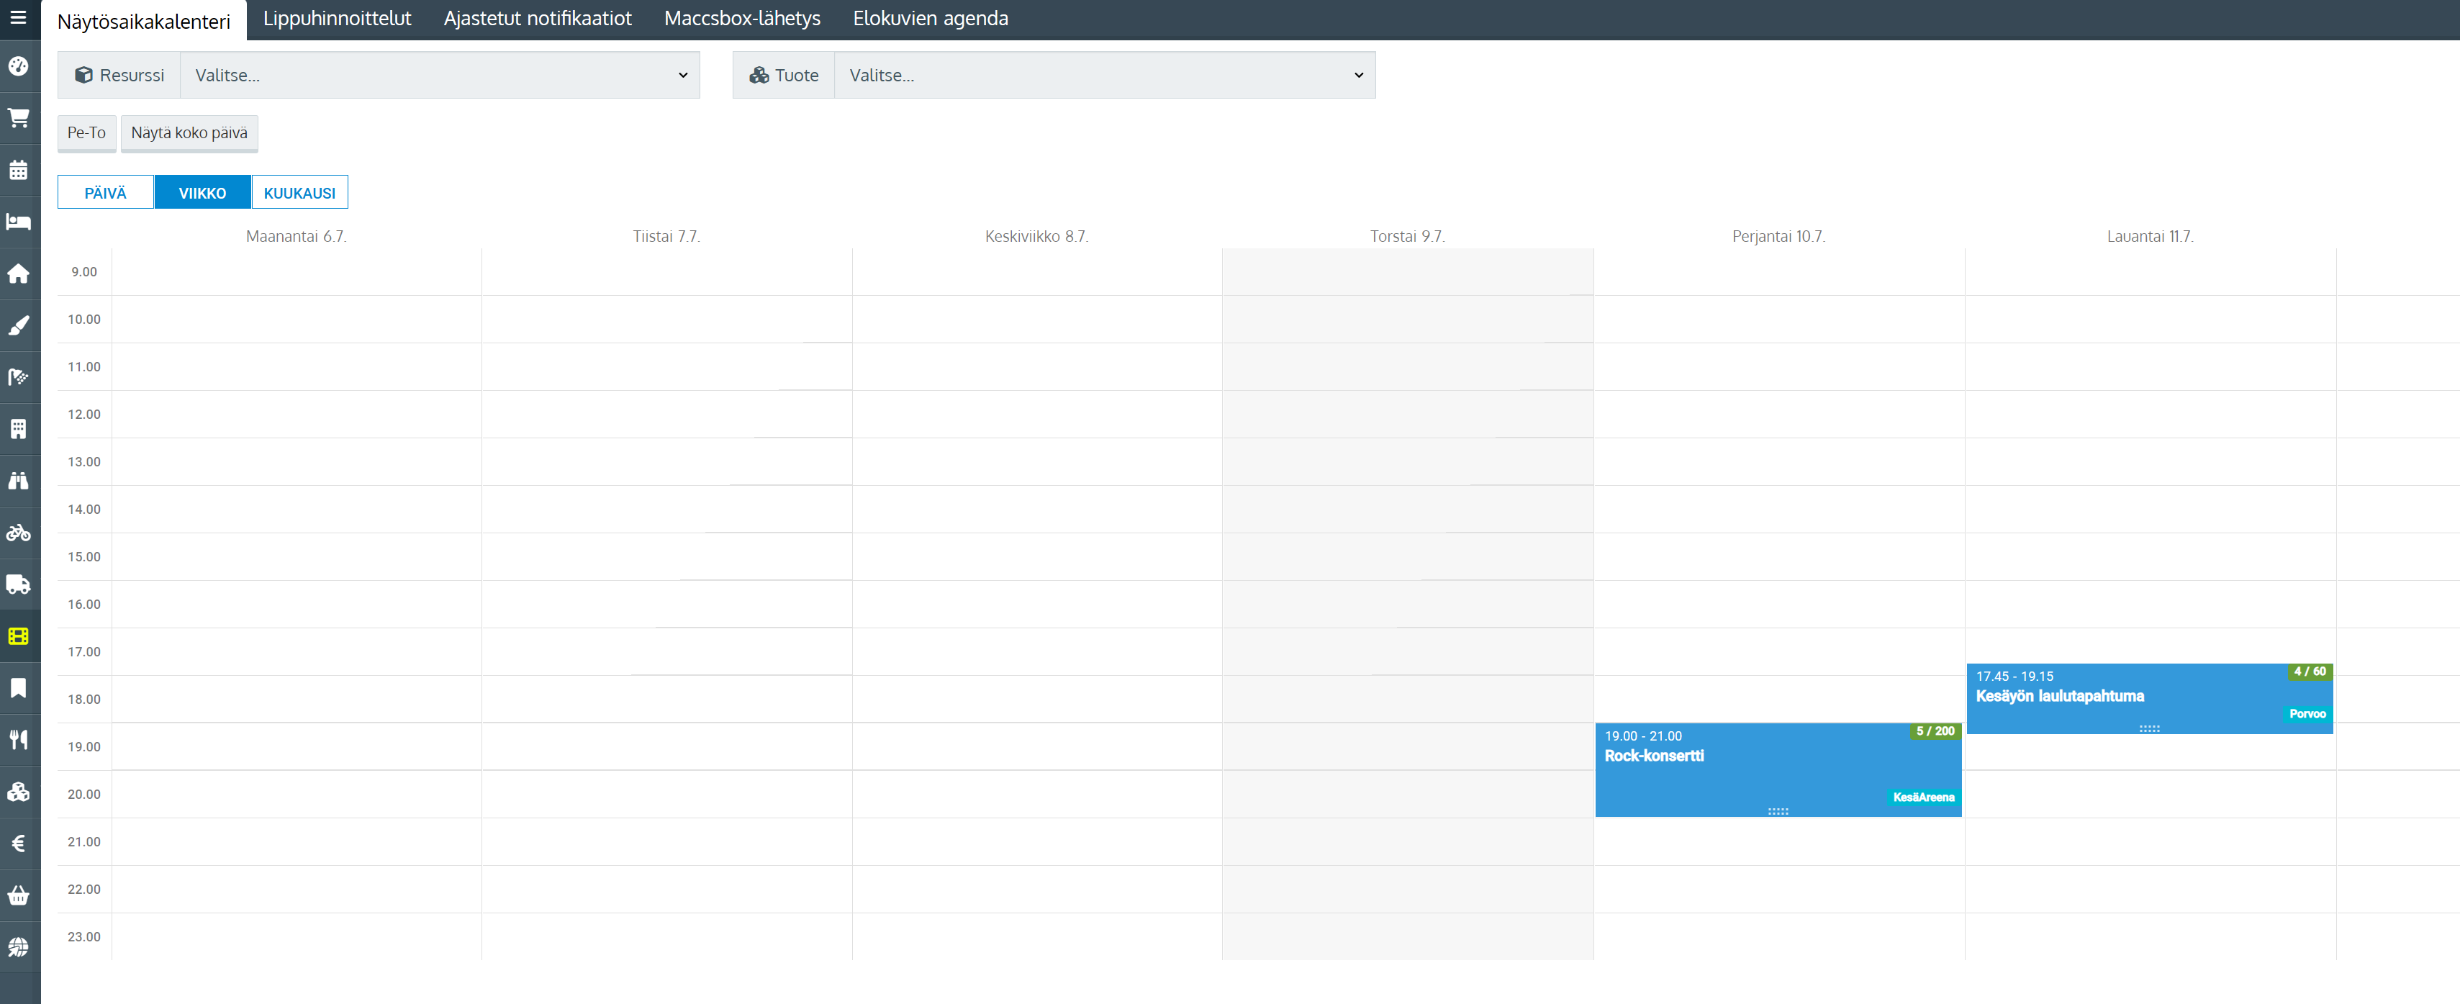Expand the Resurssi Valitse dropdown
Viewport: 2460px width, 1004px height.
click(x=440, y=76)
